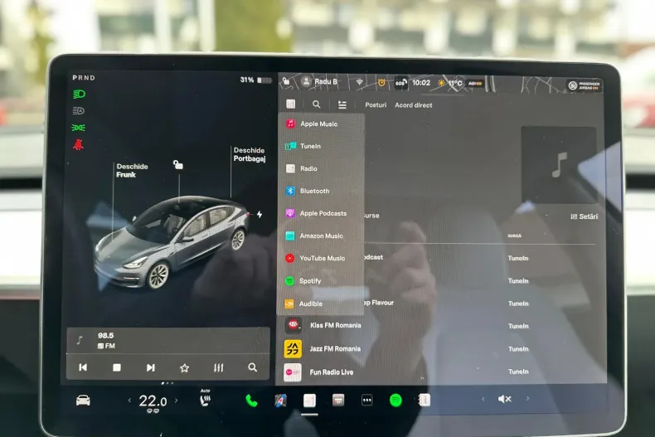The width and height of the screenshot is (655, 437).
Task: Open the media list view icon
Action: pos(342,104)
